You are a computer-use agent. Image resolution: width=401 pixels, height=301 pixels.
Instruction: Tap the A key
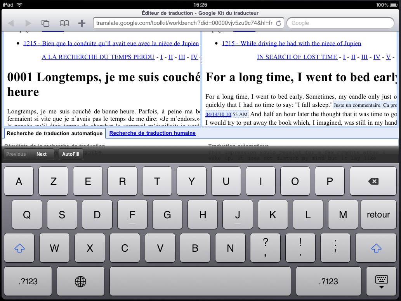coord(19,181)
